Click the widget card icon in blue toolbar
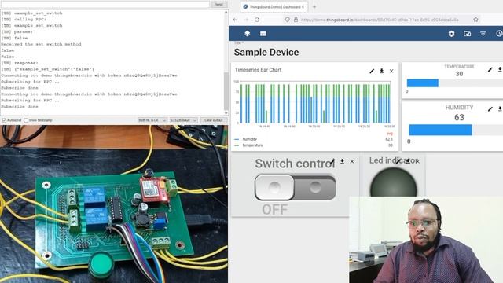This screenshot has height=283, width=503. click(263, 34)
